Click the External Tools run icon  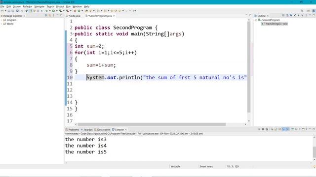tap(67, 11)
